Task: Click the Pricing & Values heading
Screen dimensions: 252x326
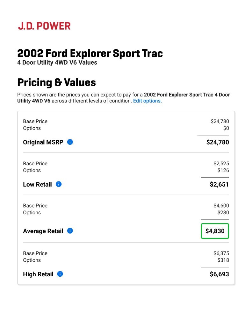Action: (56, 82)
